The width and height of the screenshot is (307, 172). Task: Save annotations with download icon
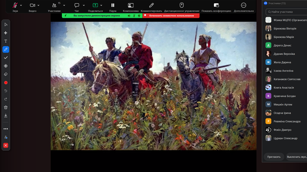coord(6,116)
